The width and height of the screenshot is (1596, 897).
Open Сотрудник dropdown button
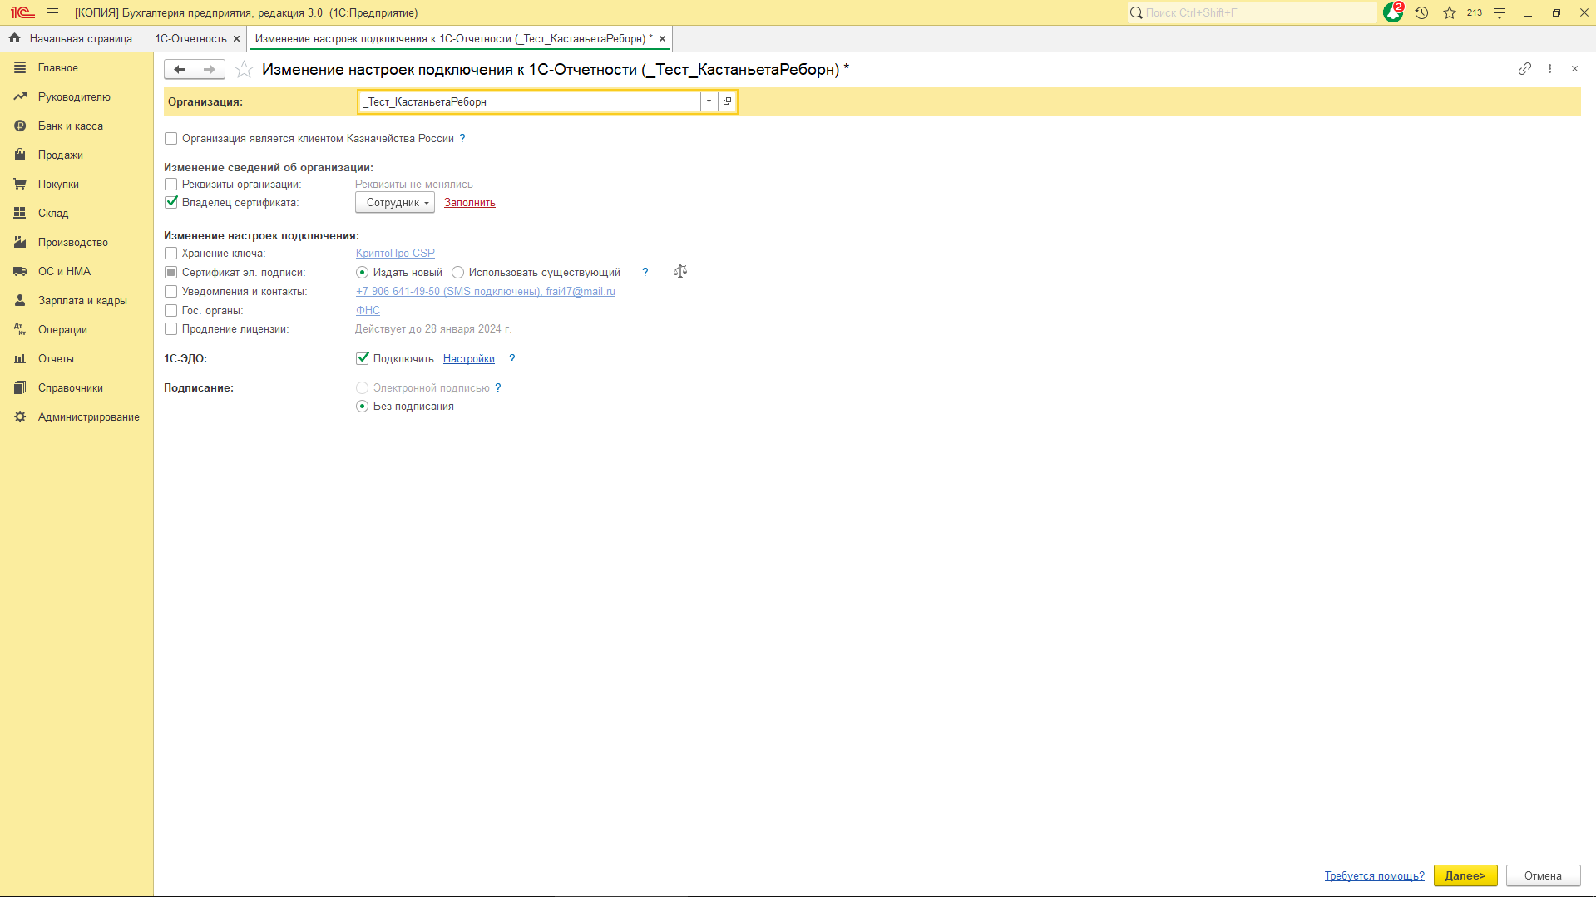395,202
